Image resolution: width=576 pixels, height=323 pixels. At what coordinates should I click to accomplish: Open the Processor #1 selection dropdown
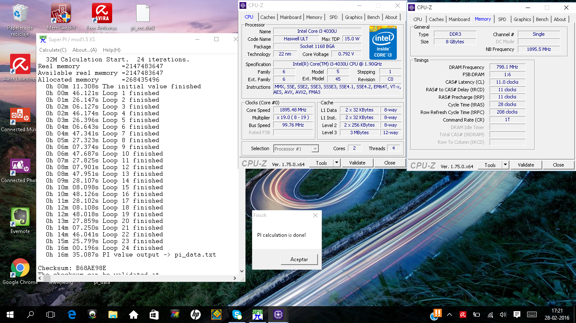(296, 148)
